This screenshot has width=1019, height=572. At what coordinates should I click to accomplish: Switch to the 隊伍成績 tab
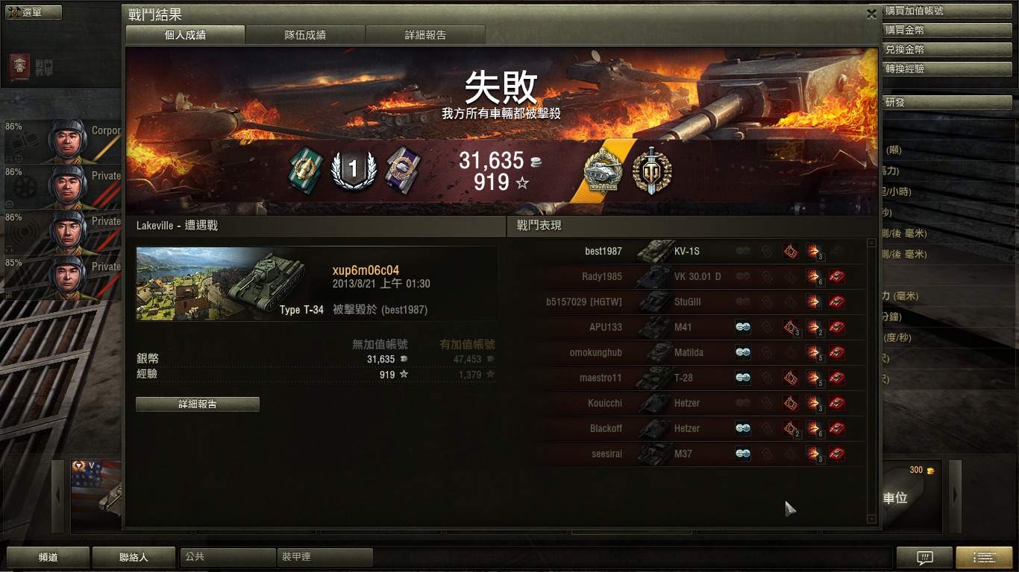click(305, 35)
